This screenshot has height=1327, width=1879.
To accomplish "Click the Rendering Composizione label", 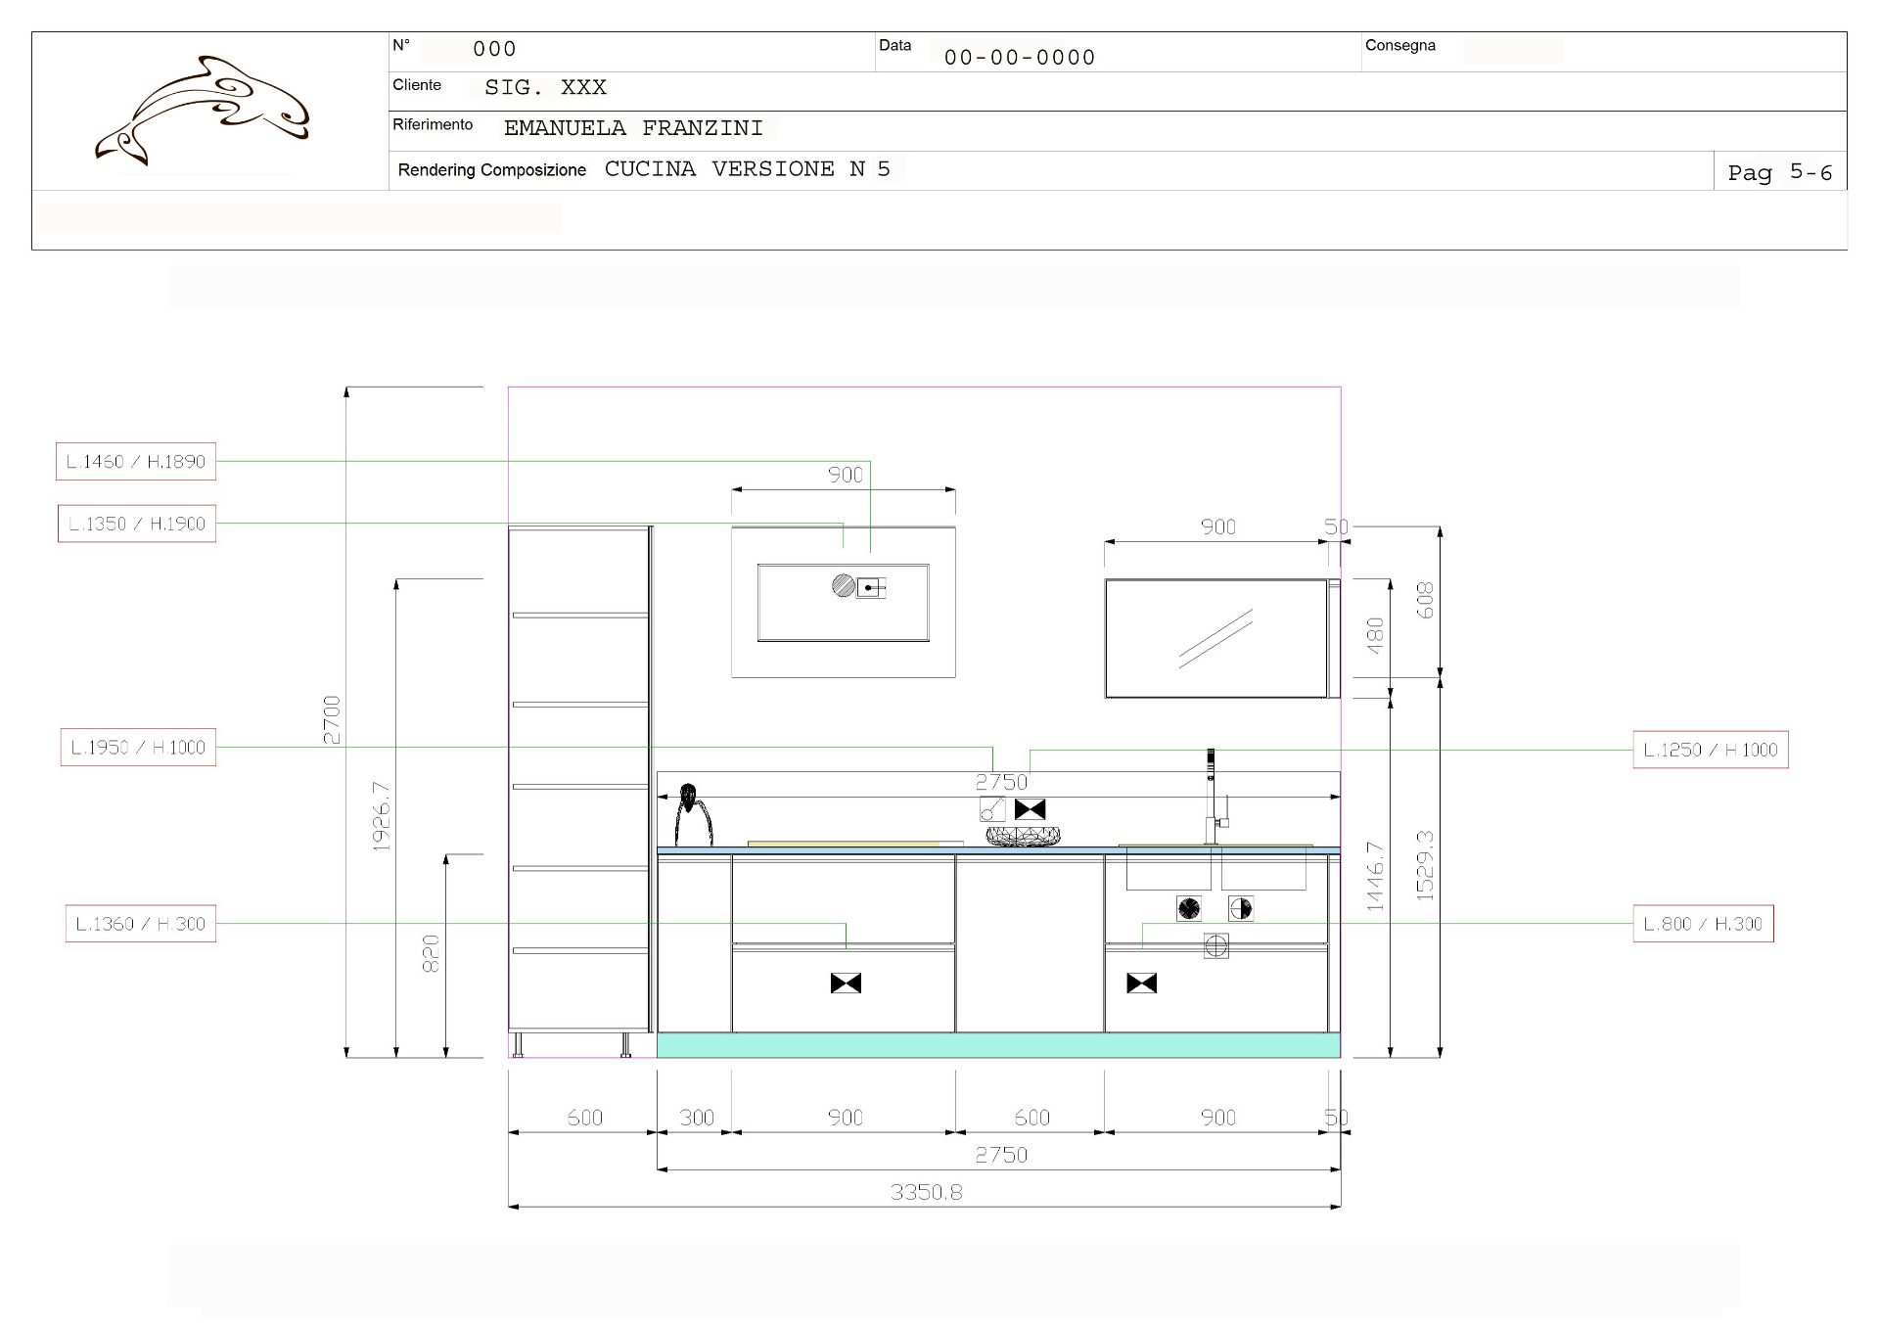I will point(491,170).
